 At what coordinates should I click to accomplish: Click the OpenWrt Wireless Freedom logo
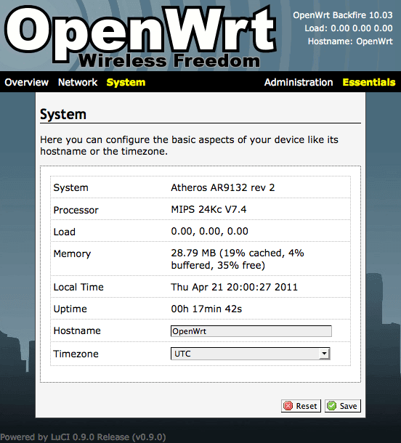(140, 36)
